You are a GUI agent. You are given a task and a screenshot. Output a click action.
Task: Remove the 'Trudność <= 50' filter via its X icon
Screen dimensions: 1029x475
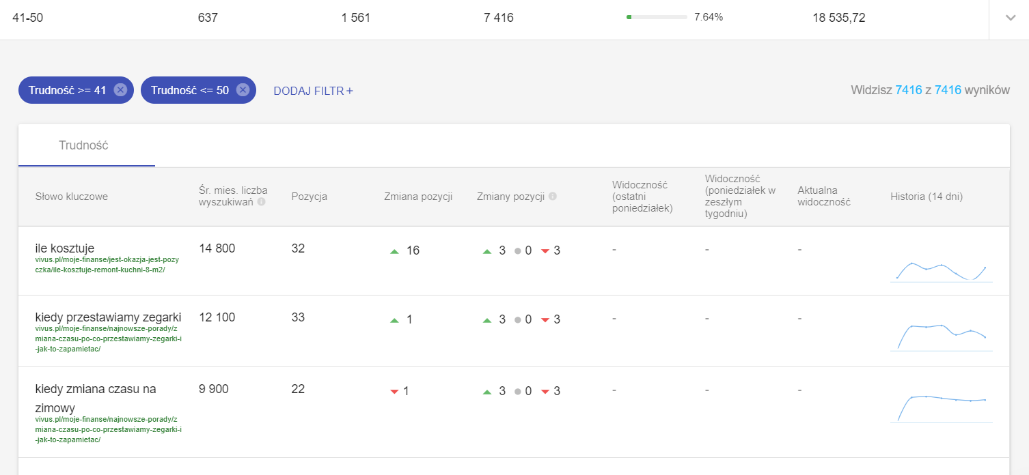tap(243, 90)
